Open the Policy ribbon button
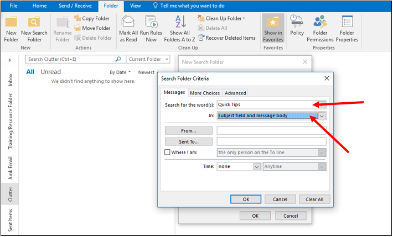Screen dimensions: 393x237 click(297, 26)
